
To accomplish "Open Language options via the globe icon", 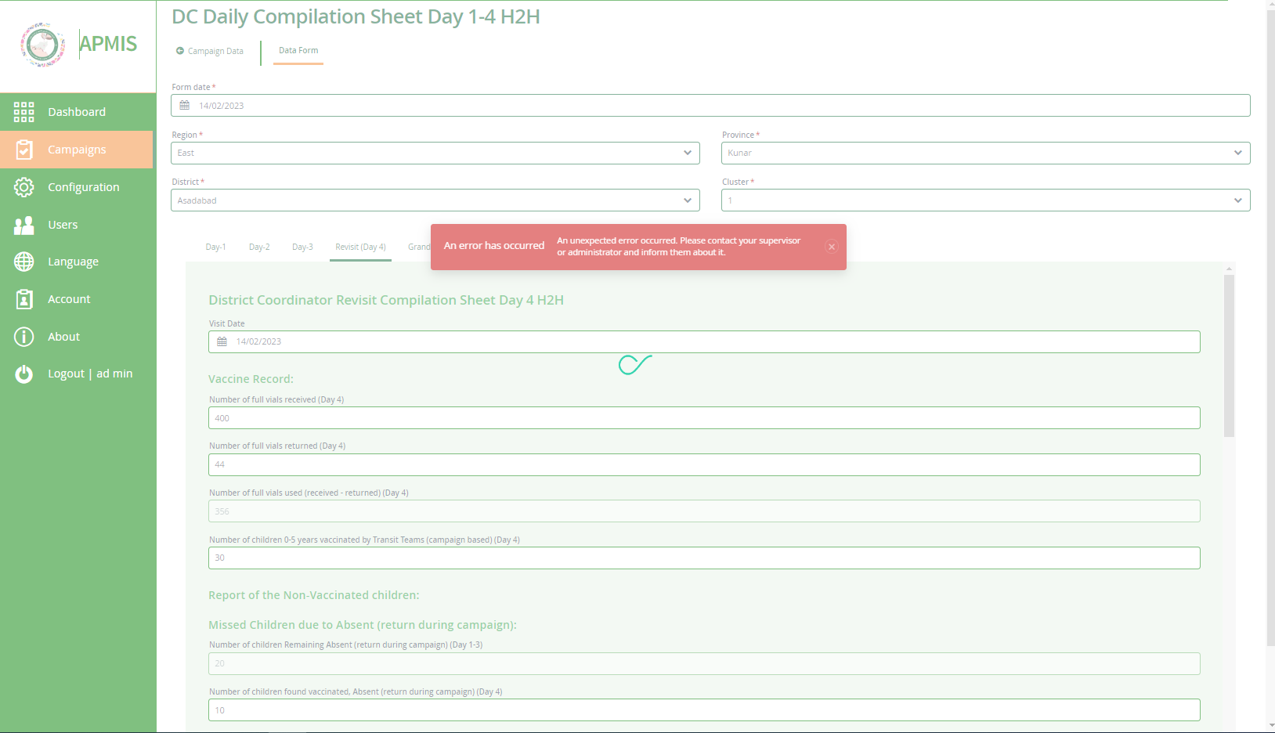I will click(23, 261).
